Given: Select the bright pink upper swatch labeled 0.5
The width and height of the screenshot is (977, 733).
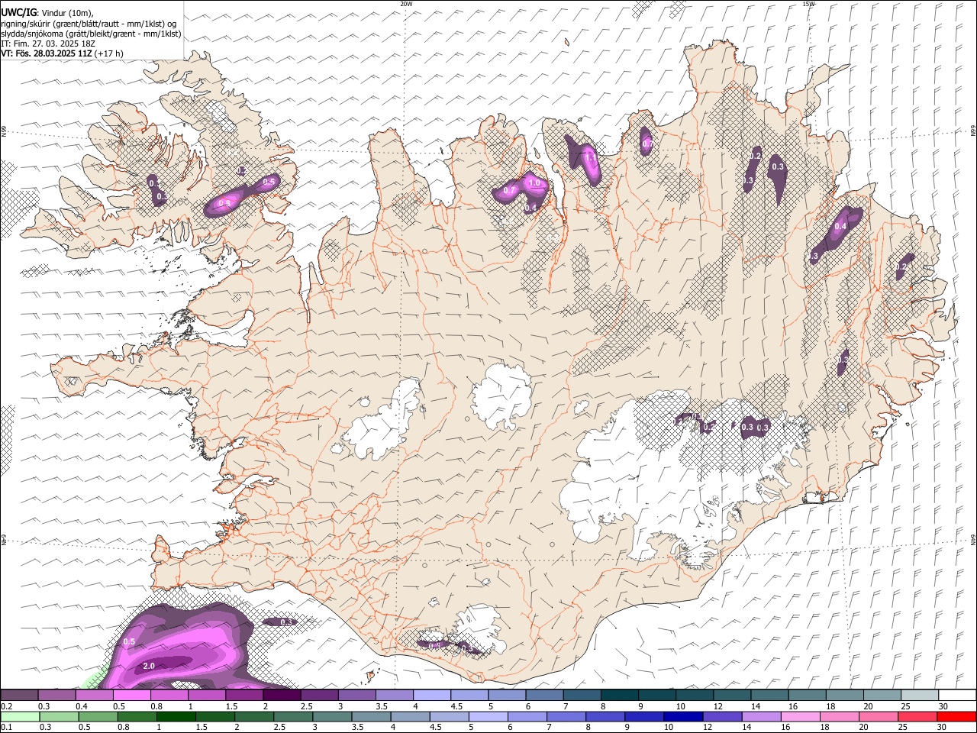Looking at the screenshot, I should (x=131, y=695).
